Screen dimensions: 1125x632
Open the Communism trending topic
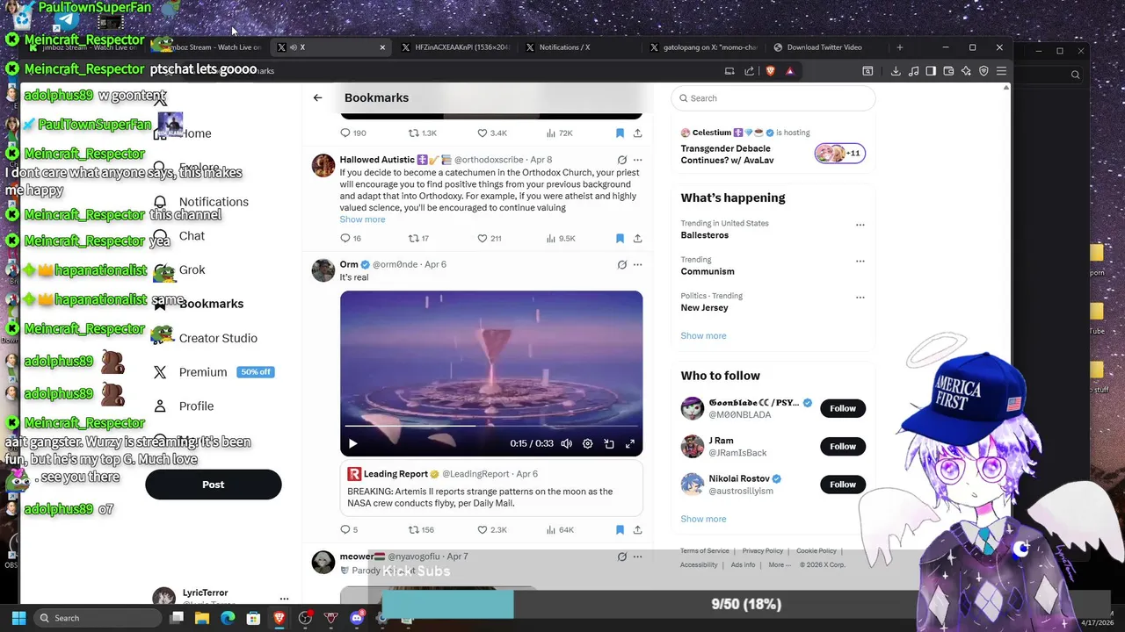(708, 272)
